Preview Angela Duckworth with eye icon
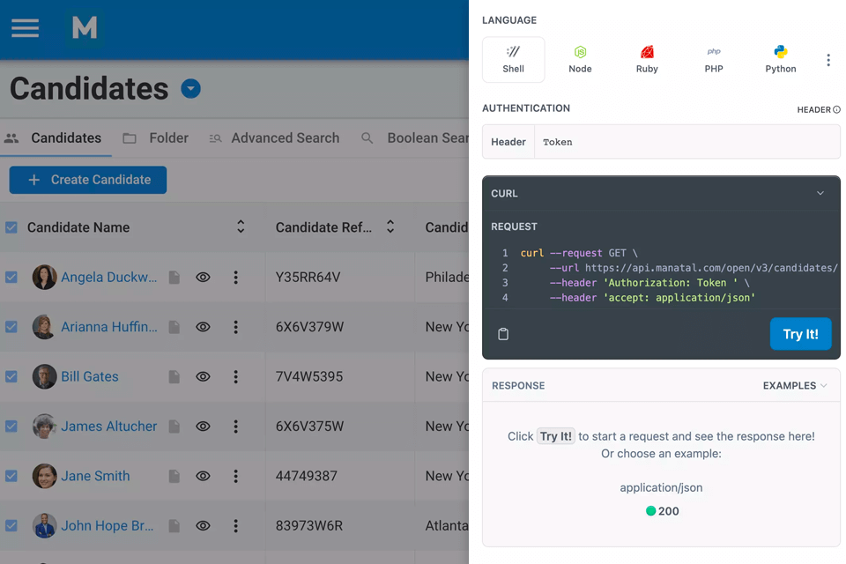The image size is (846, 564). (203, 277)
